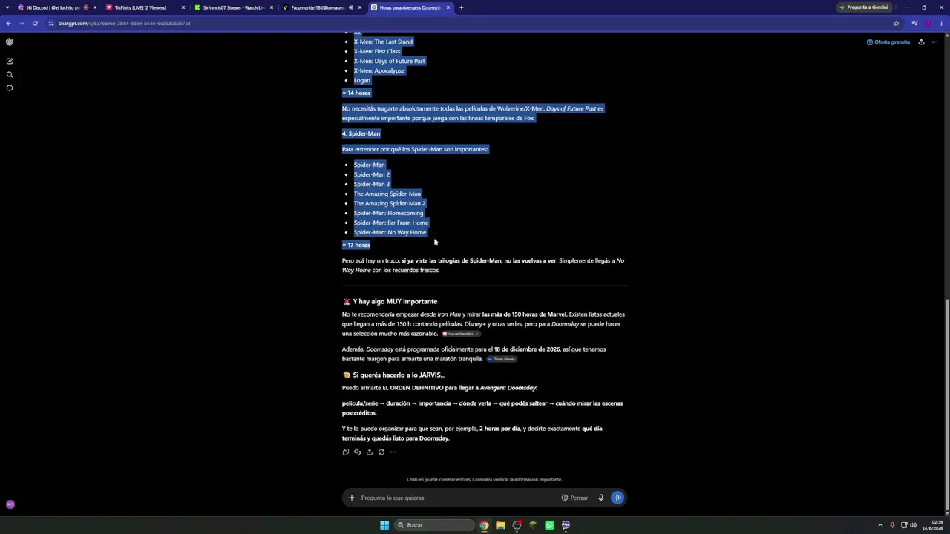Click the '= 17 horas' total text
Screen dimensions: 950x534
[x=356, y=245]
